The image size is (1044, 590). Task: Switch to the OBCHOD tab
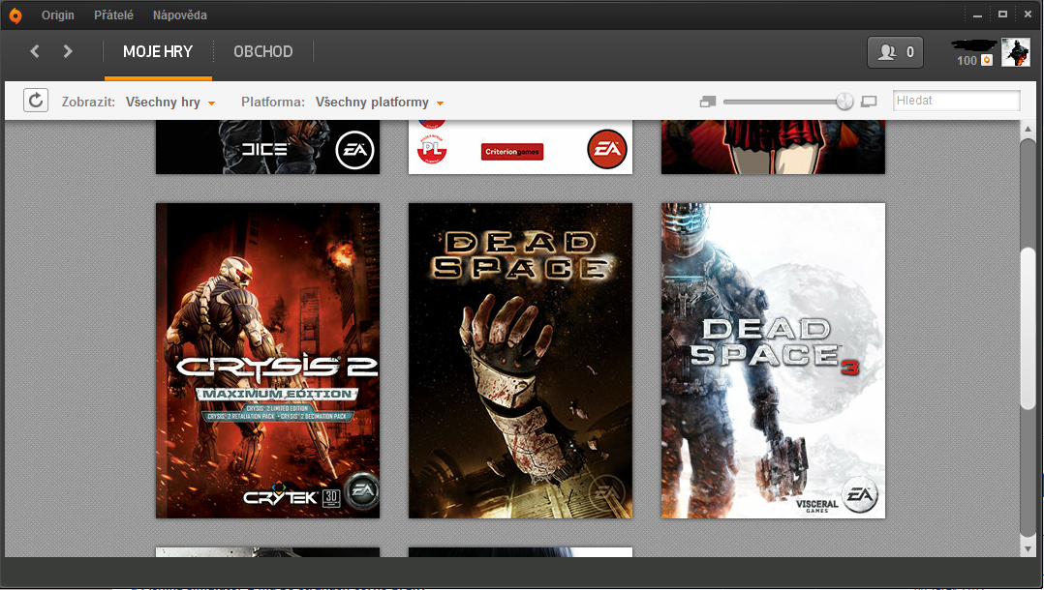[x=263, y=52]
